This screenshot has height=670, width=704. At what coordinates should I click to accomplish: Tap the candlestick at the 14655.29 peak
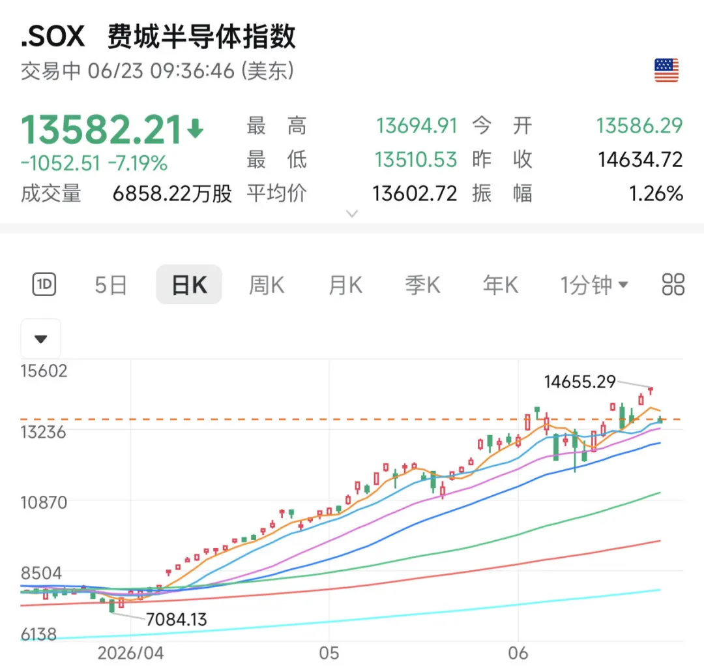[651, 391]
